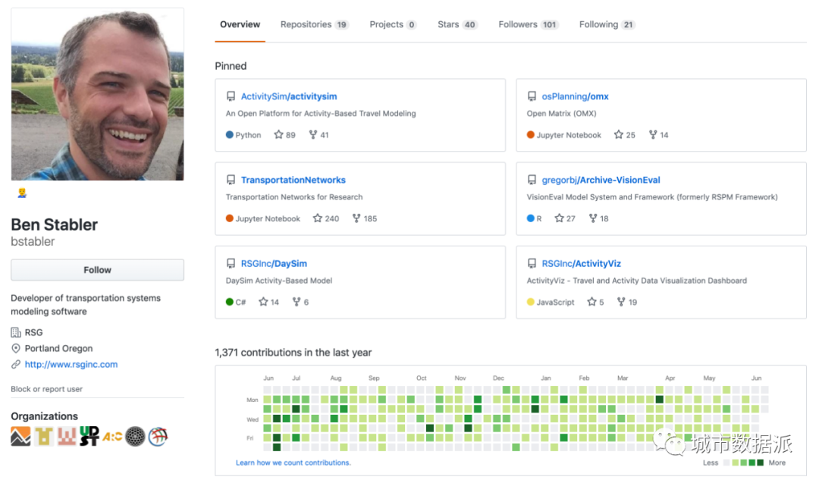Image resolution: width=819 pixels, height=480 pixels.
Task: Click the star icon showing 240 on TransportationNetworks
Action: click(317, 218)
